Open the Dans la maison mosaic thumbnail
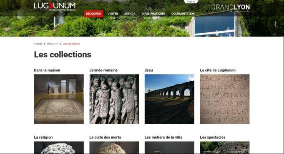 point(59,99)
